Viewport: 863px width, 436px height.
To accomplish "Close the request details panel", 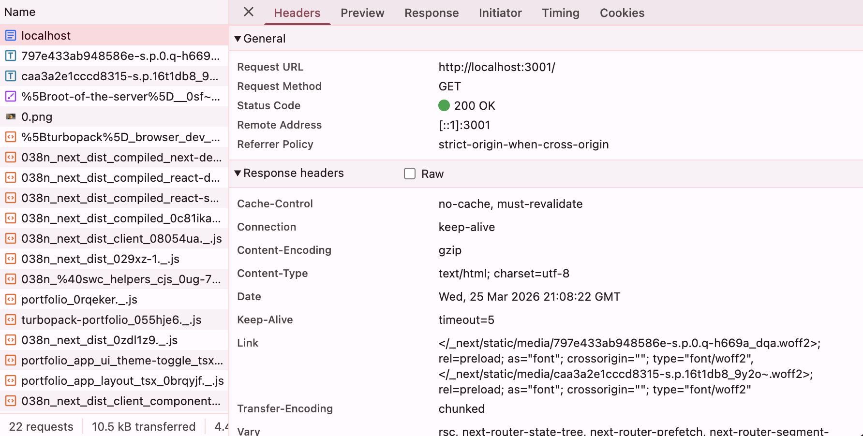I will [x=249, y=12].
